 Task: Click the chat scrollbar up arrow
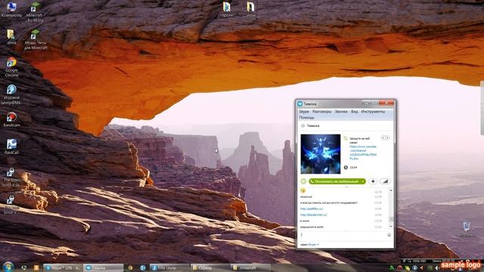[391, 190]
